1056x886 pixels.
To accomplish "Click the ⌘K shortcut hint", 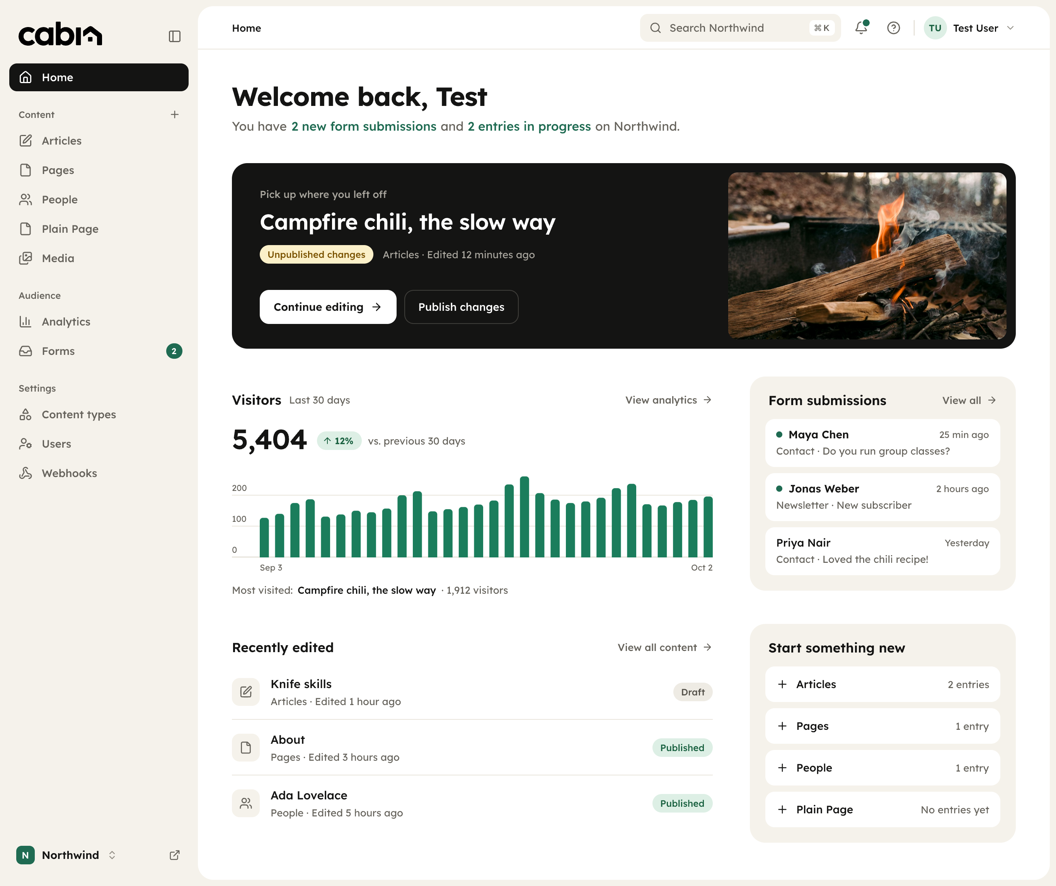I will coord(822,28).
